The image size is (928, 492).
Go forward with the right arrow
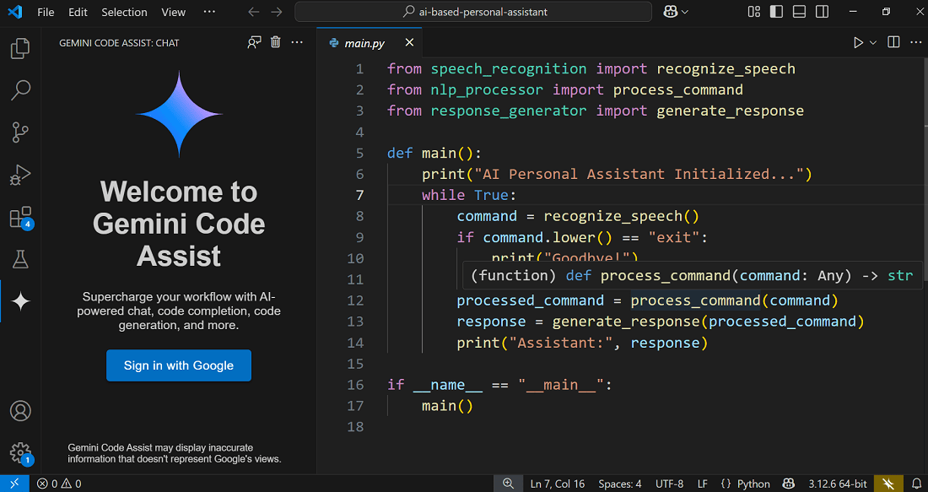pyautogui.click(x=277, y=12)
